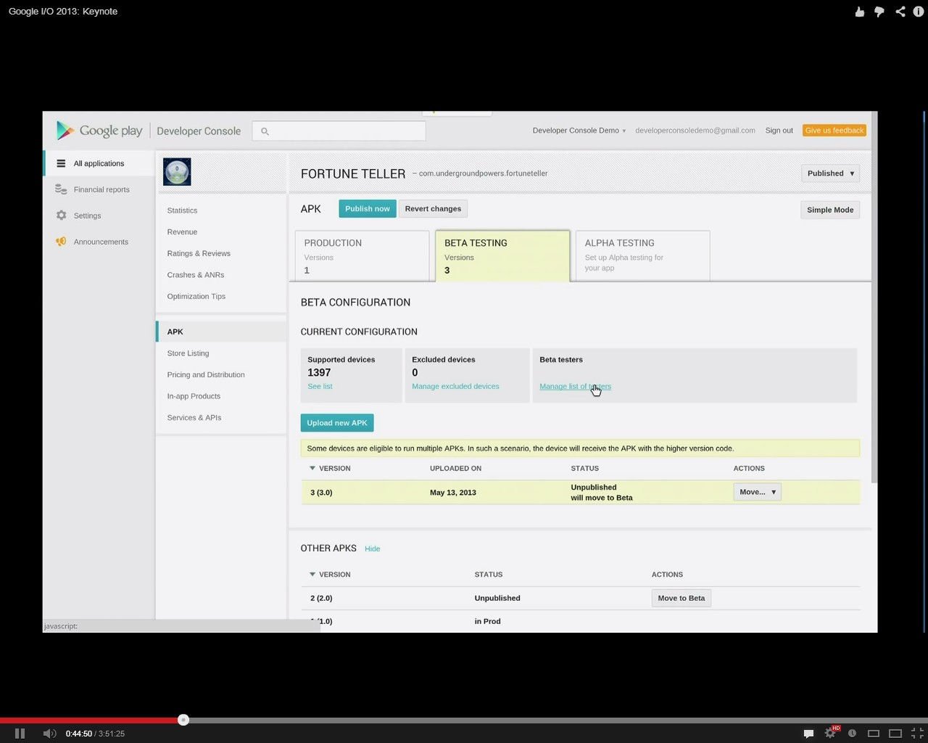
Task: Open Crashes & ANRs section
Action: click(196, 275)
